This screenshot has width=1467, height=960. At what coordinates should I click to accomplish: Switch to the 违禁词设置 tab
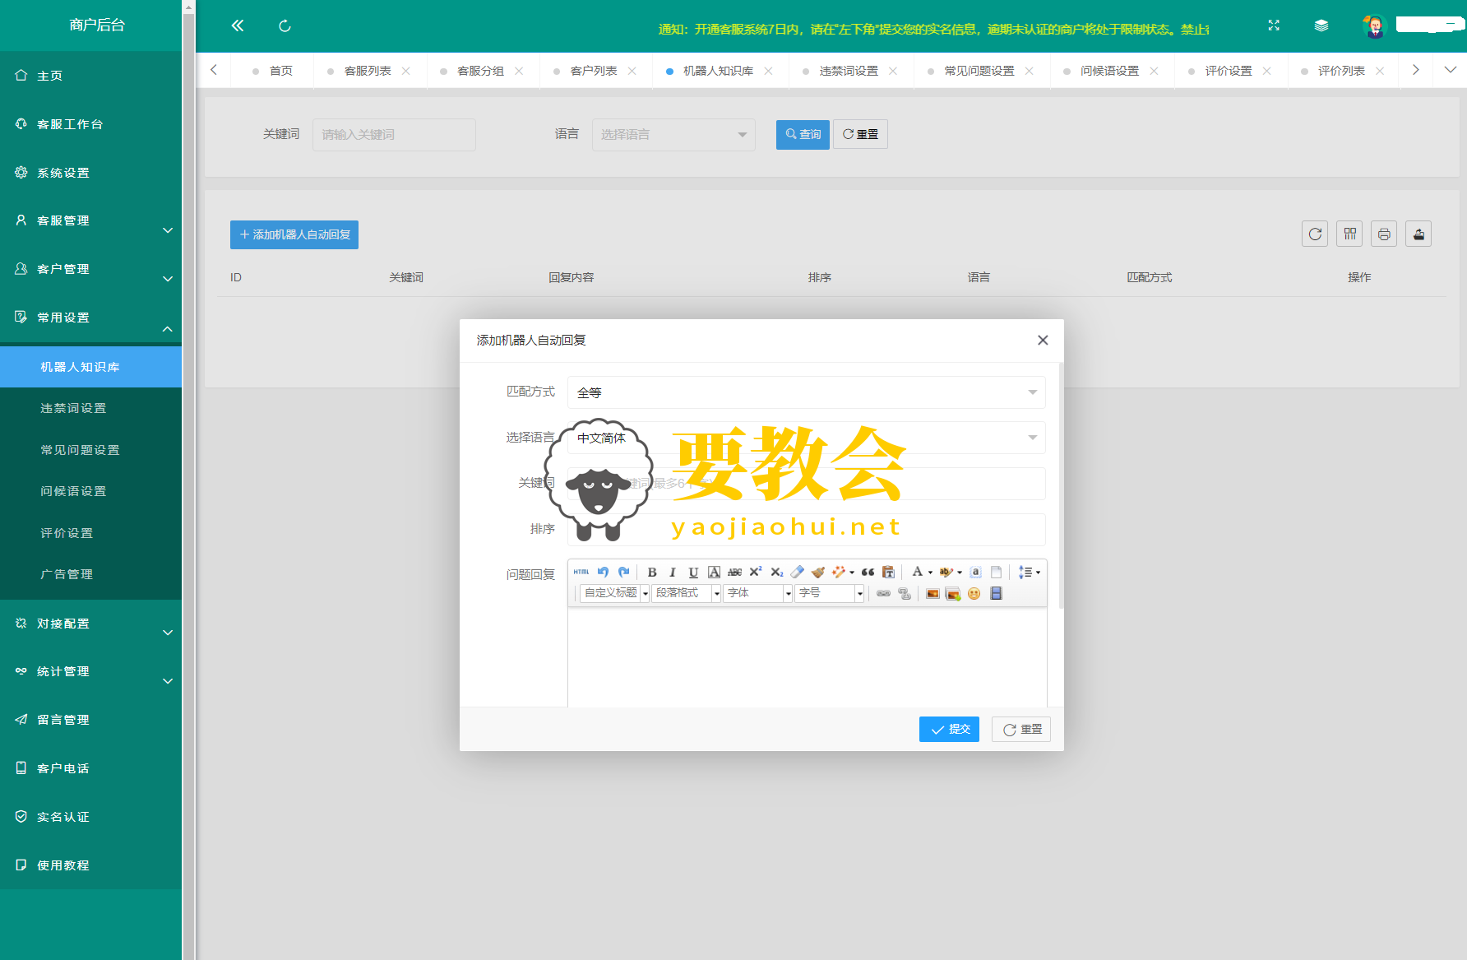pyautogui.click(x=849, y=71)
